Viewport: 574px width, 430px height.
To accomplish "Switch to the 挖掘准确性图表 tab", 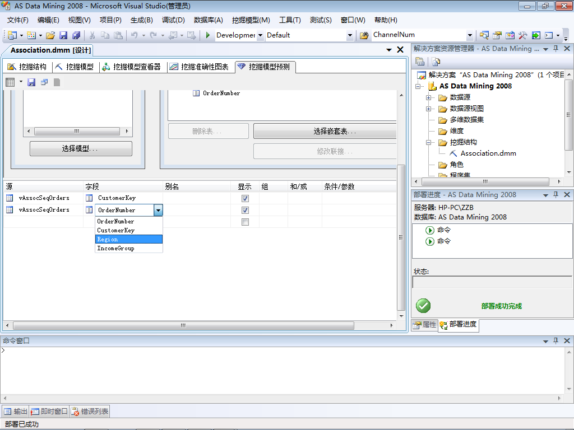I will [x=200, y=67].
